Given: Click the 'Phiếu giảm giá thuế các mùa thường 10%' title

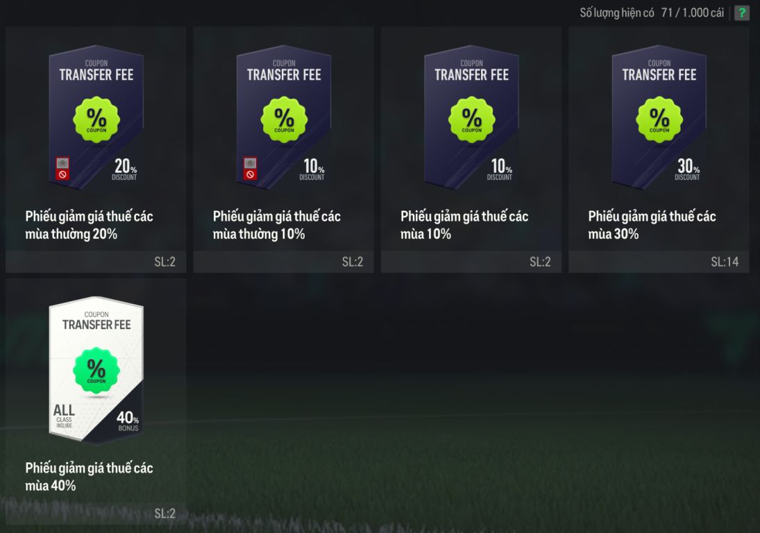Looking at the screenshot, I should pyautogui.click(x=277, y=225).
